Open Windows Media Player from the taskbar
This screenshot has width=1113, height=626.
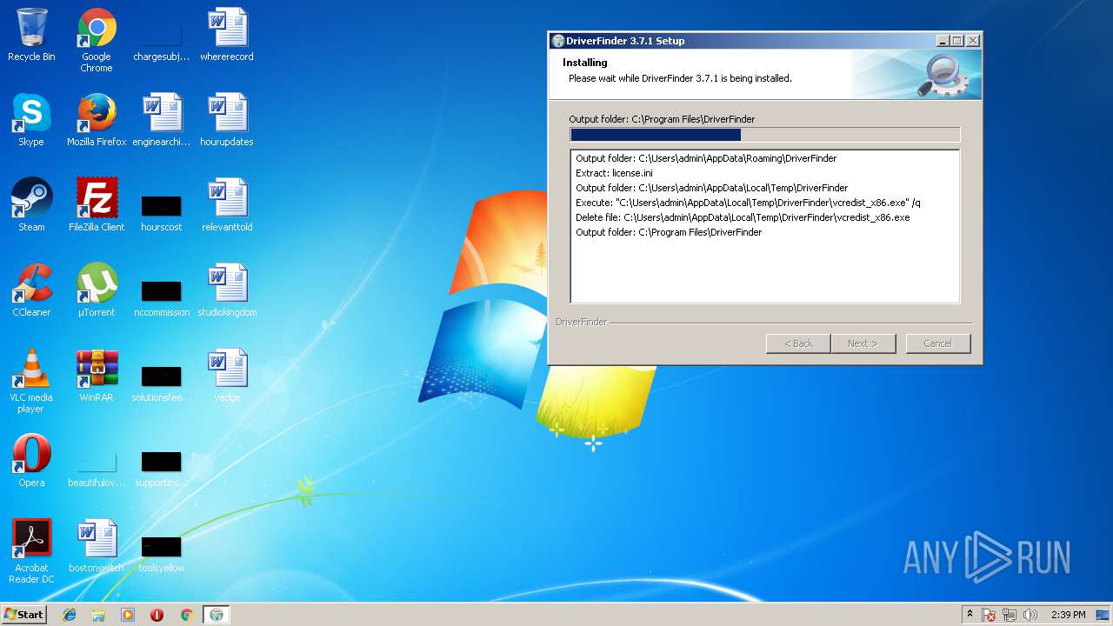click(x=128, y=615)
